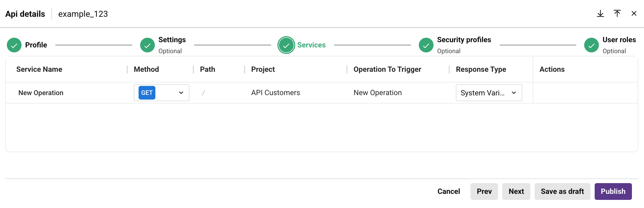Go to the Profile step

click(x=36, y=45)
